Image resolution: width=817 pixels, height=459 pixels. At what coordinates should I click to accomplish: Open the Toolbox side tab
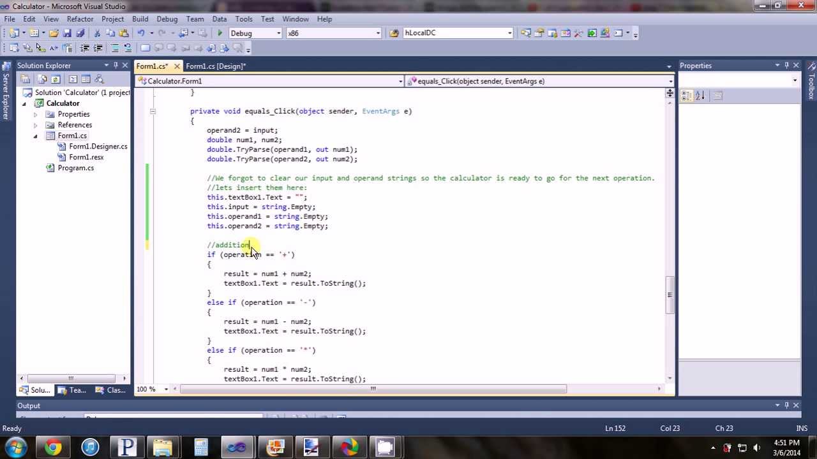click(811, 81)
